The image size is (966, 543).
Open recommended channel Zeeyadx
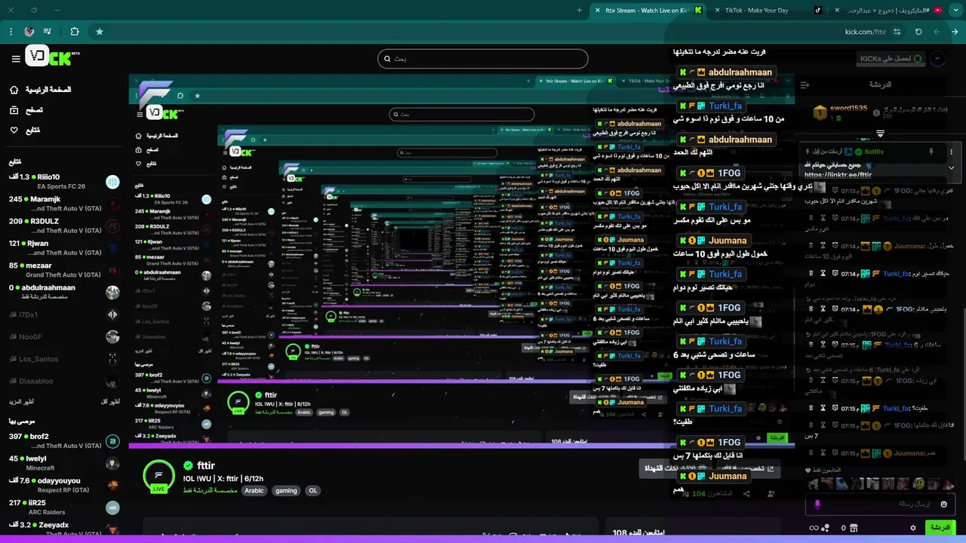pyautogui.click(x=64, y=529)
